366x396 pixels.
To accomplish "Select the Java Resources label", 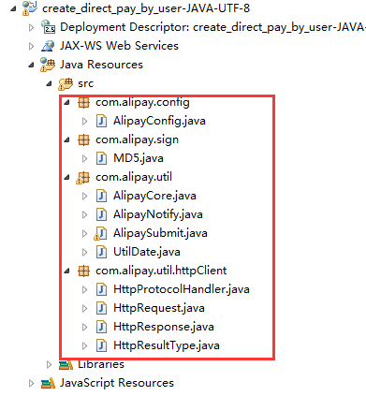I will click(x=101, y=65).
